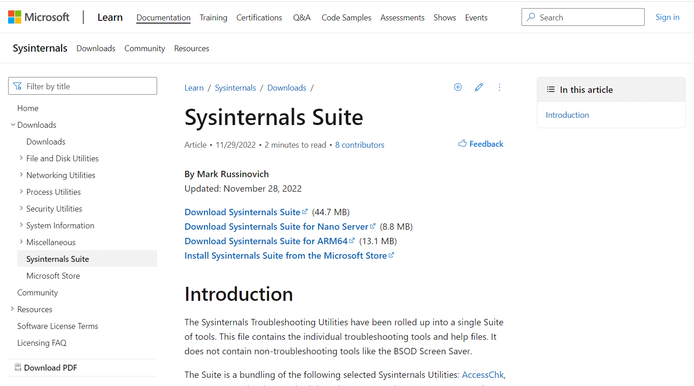
Task: Click the Search input field
Action: pos(583,17)
